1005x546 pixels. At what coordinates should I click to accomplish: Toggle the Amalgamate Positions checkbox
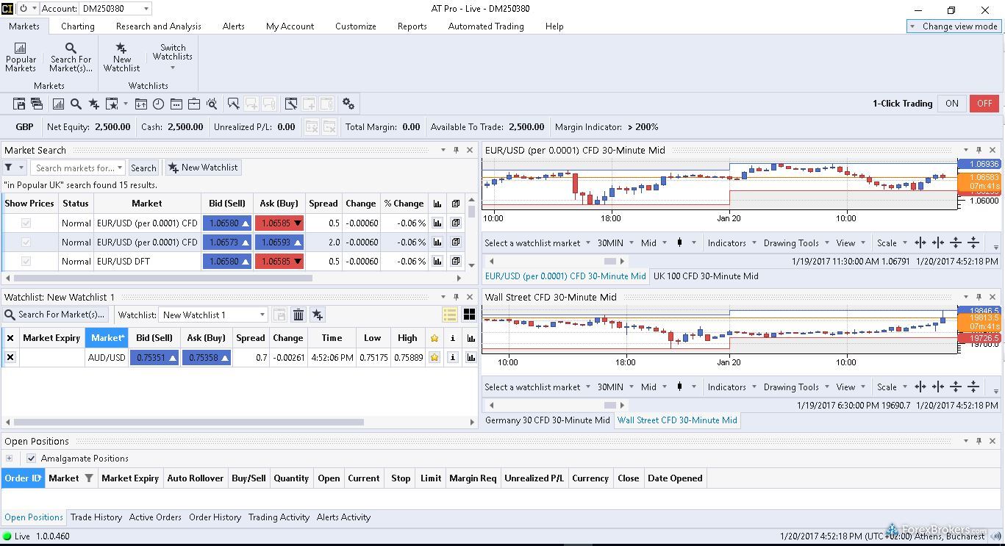point(31,458)
